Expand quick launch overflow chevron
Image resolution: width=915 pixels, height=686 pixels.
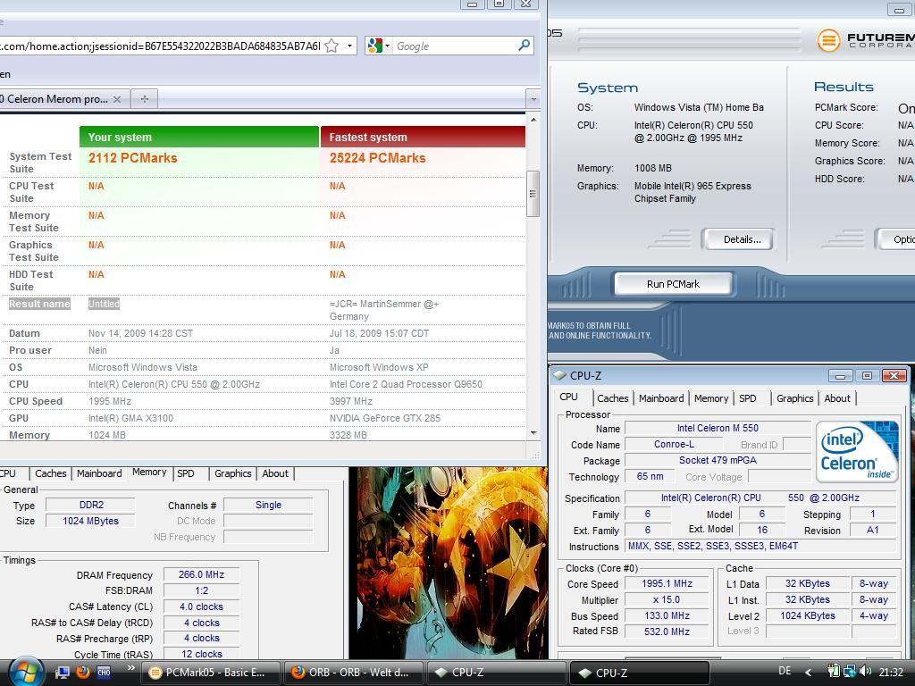[x=130, y=668]
